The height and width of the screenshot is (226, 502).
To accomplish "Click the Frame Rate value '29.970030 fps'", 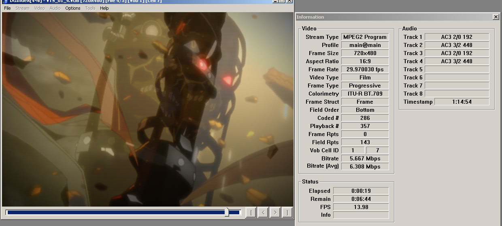I will coord(365,69).
